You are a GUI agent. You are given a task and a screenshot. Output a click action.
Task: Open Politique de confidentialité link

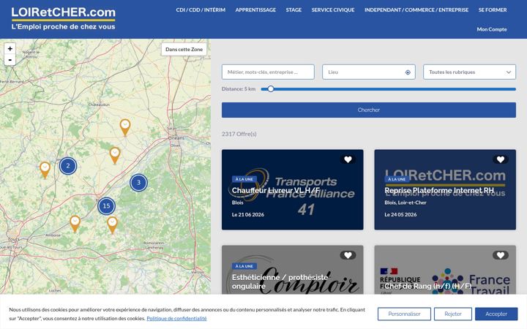point(176,318)
